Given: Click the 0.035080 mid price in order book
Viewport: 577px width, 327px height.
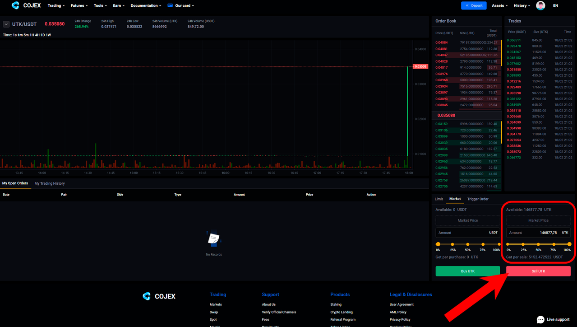Looking at the screenshot, I should 446,115.
